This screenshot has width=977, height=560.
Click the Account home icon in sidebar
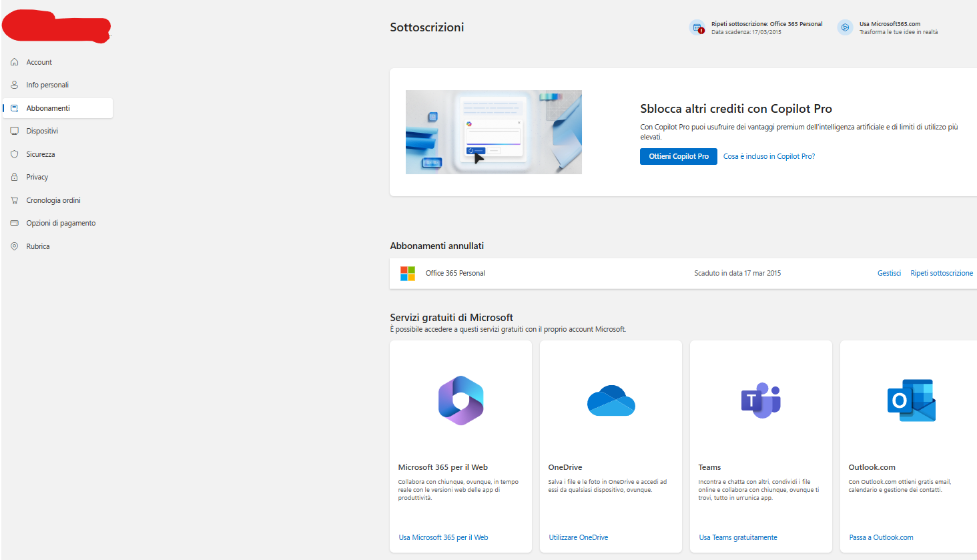pyautogui.click(x=15, y=62)
